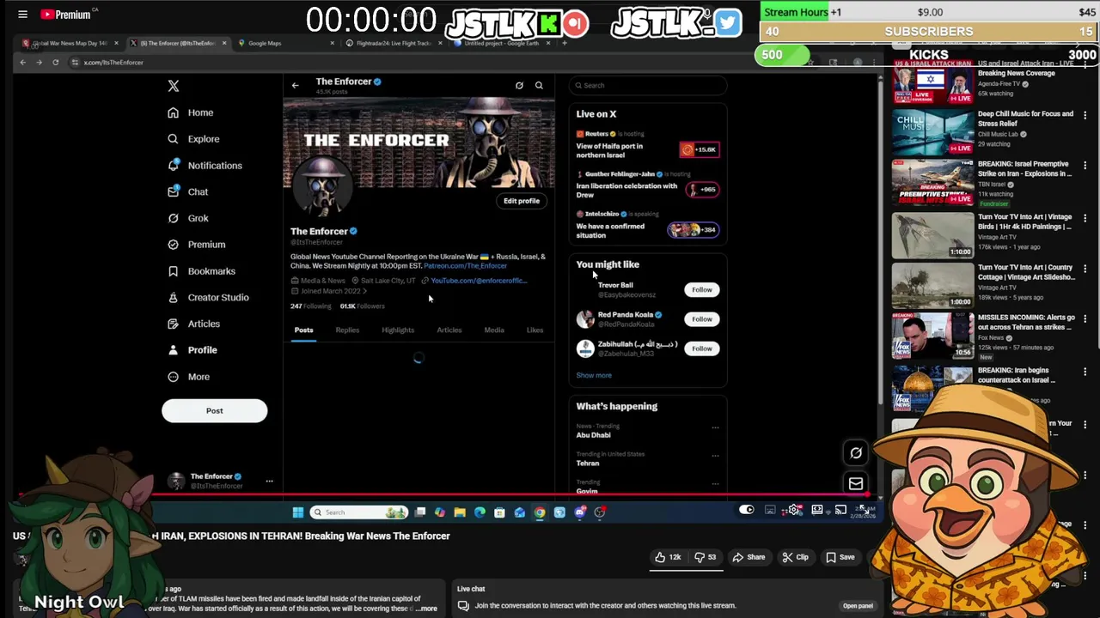Open menu for Missiles Incoming Fox video

(1085, 318)
